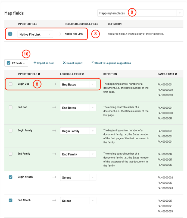Click the help icon next to Sample Data header
The image size is (187, 218).
pyautogui.click(x=176, y=74)
